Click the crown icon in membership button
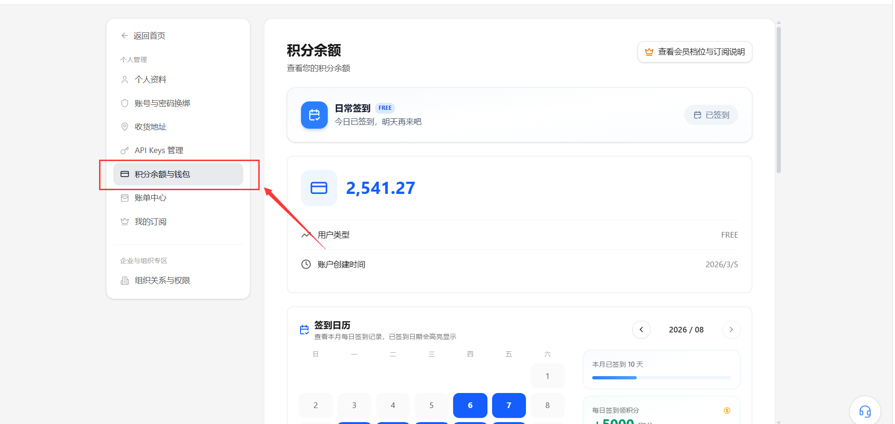Viewport: 895px width, 424px height. [x=649, y=52]
